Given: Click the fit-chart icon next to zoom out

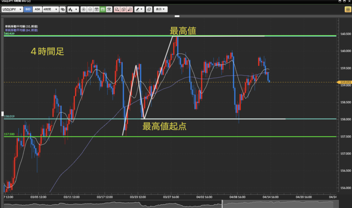Looking at the screenshot, I should [96, 10].
